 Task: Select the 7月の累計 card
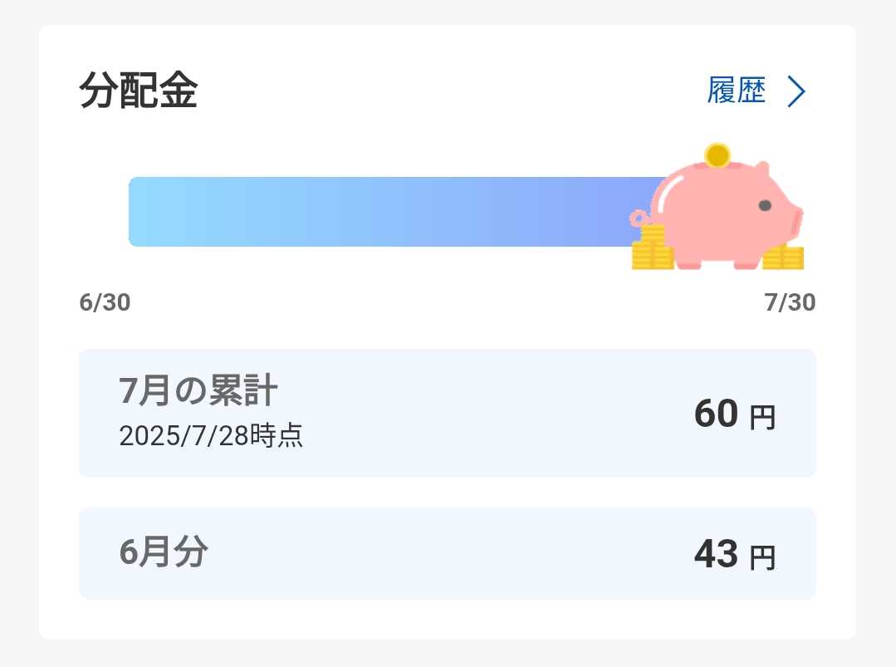(x=448, y=413)
